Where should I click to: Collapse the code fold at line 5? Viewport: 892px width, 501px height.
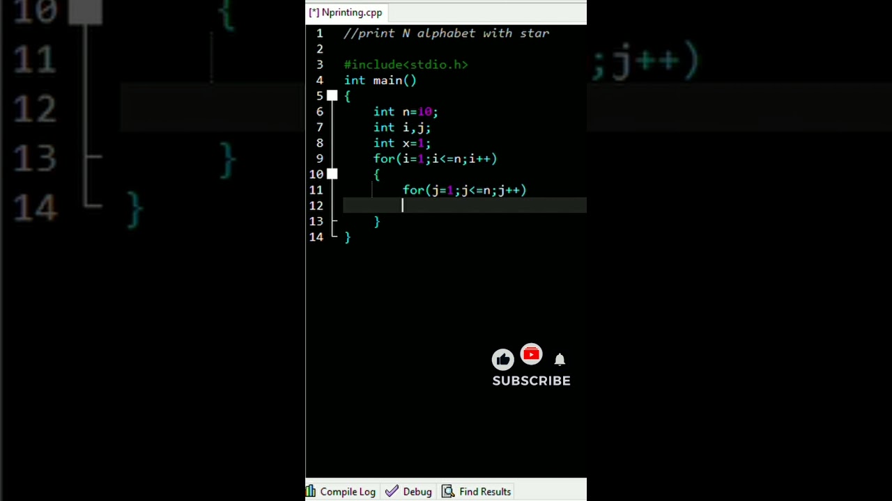tap(332, 96)
